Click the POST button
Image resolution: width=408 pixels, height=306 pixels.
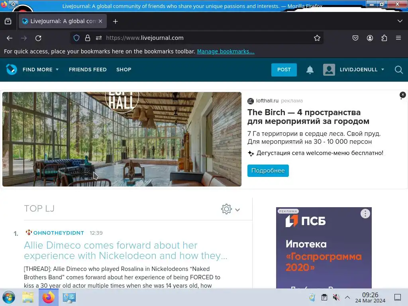click(x=284, y=70)
